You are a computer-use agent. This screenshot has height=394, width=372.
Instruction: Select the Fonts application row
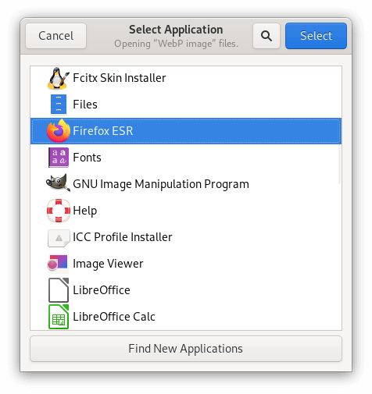[186, 158]
